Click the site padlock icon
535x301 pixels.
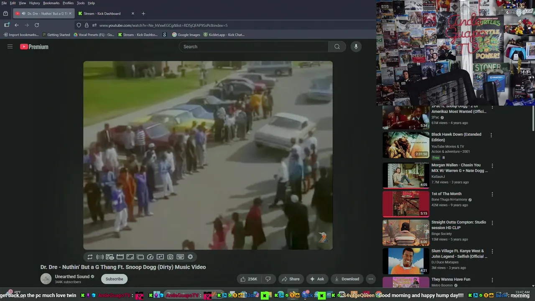pyautogui.click(x=87, y=25)
